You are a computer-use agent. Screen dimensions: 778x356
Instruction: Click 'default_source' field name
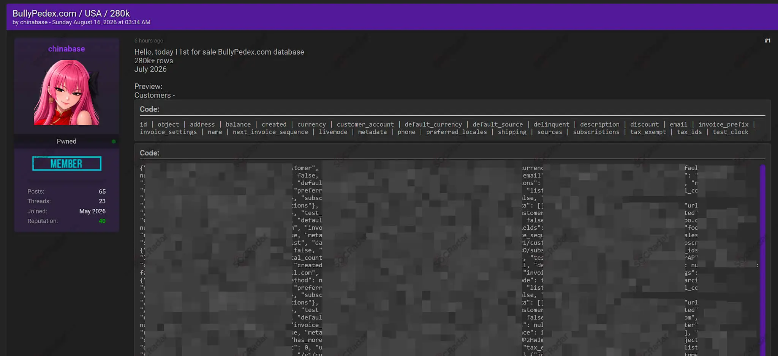click(498, 124)
